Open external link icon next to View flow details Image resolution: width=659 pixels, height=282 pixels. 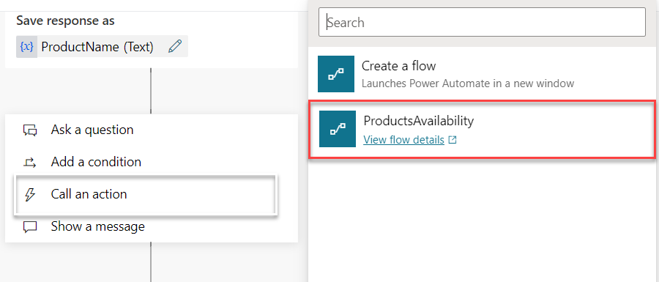click(453, 140)
